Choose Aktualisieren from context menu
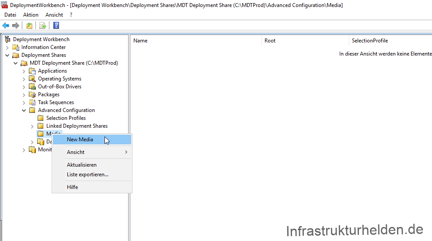Viewport: 432px width, 241px height. (92, 165)
